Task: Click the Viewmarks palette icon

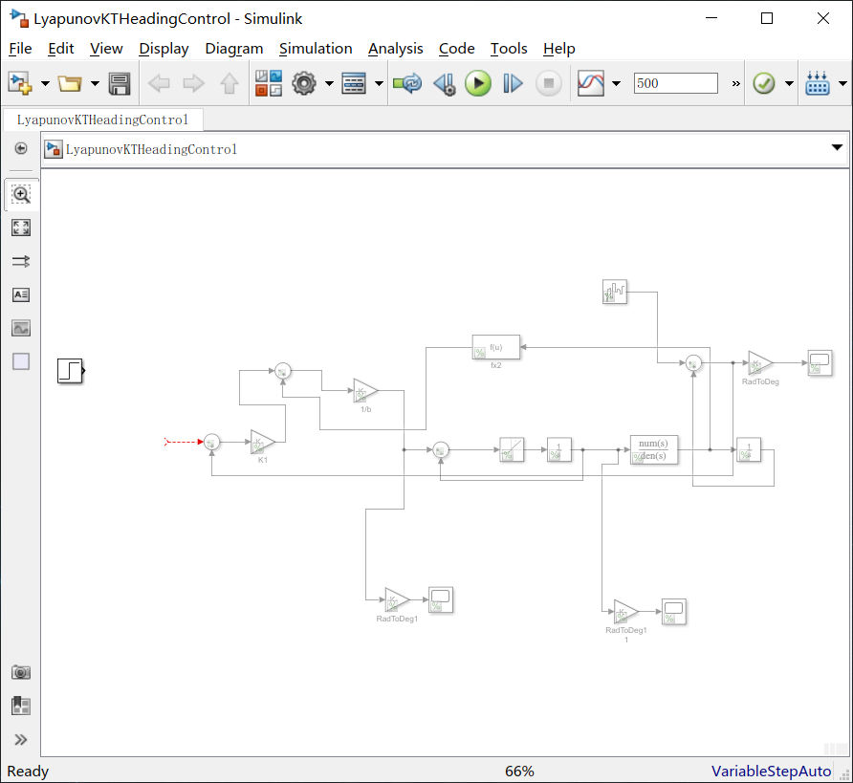Action: click(x=21, y=706)
